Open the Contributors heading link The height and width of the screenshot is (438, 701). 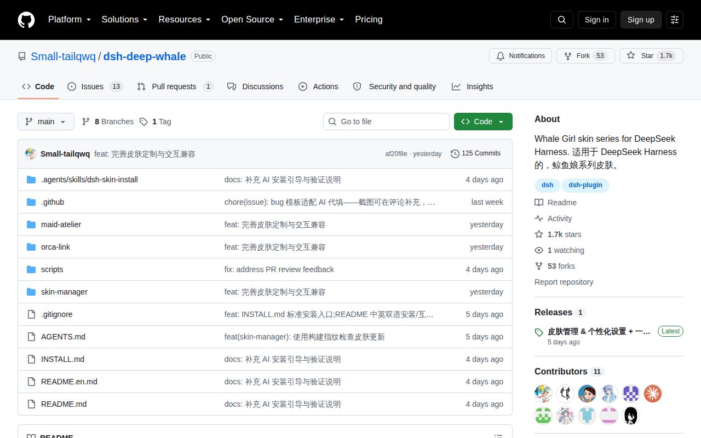click(x=568, y=371)
